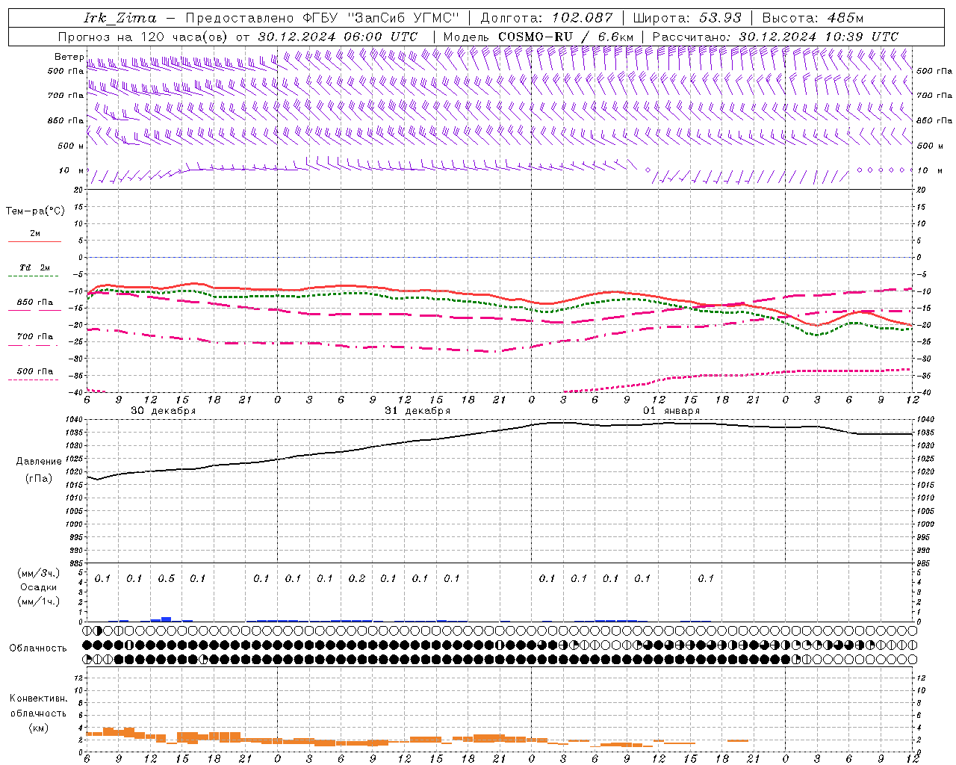Click the station name Irk_Zima in header

click(x=120, y=18)
